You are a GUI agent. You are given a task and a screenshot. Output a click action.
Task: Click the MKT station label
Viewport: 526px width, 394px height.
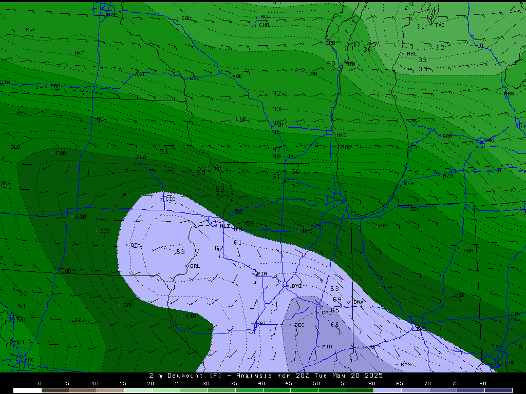point(80,53)
